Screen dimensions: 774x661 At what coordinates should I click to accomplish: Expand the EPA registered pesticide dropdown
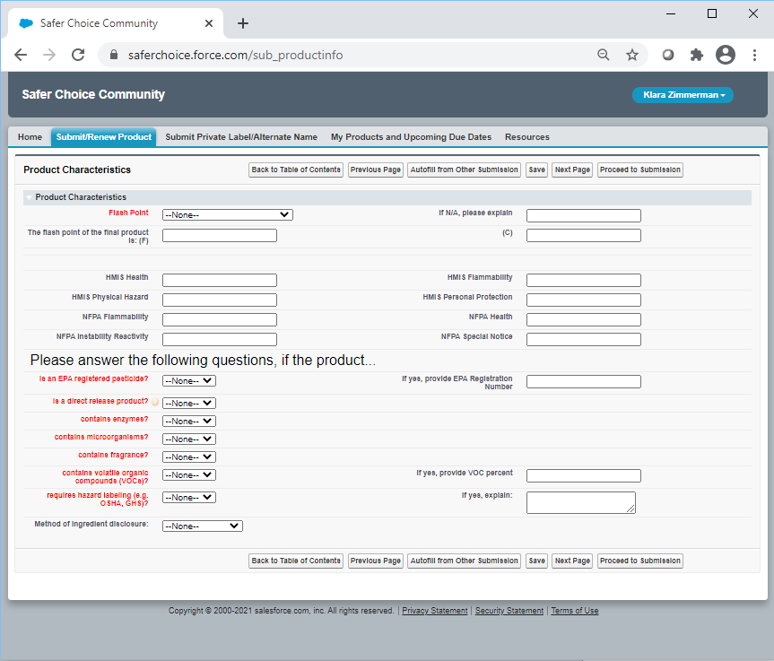pos(188,380)
